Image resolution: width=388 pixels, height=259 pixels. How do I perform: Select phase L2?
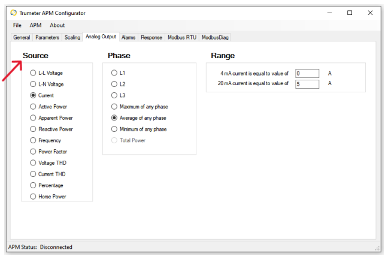click(119, 85)
